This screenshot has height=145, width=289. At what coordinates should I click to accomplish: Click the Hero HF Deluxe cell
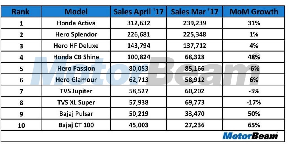click(x=76, y=46)
